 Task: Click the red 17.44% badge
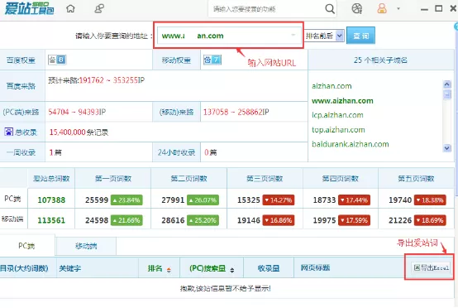tap(355, 200)
